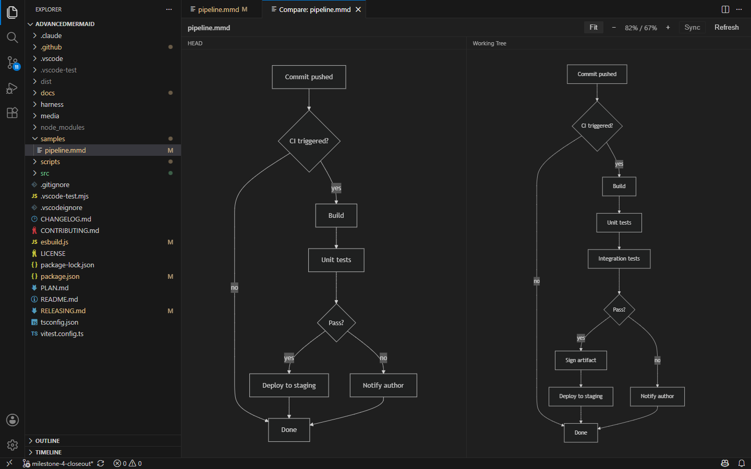
Task: Collapse the ADVANCEDMERMAID root folder
Action: (103, 24)
